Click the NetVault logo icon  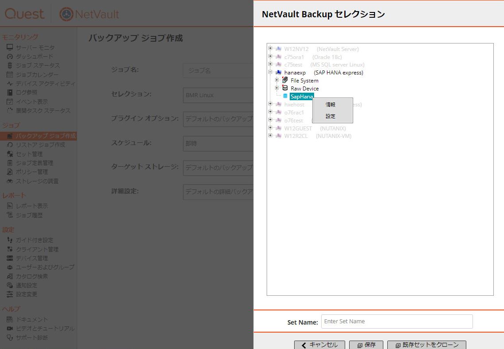click(67, 14)
